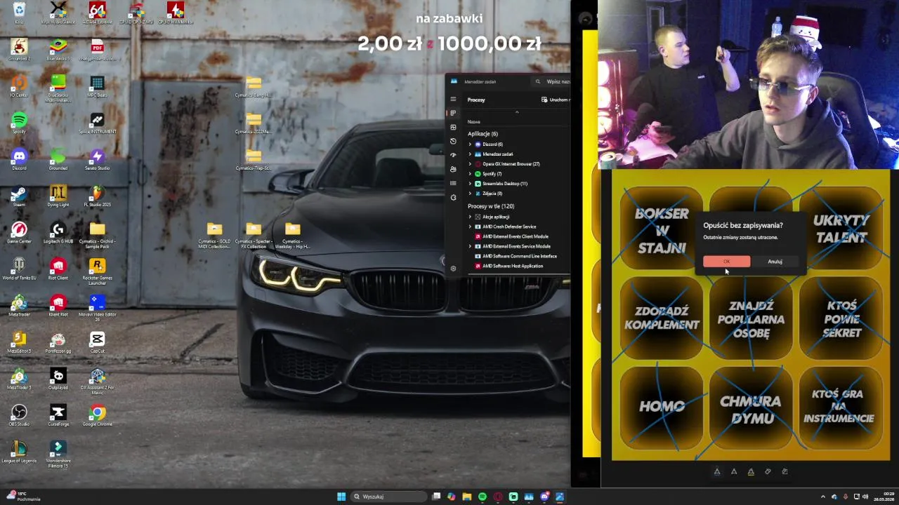This screenshot has width=899, height=505.
Task: Open Task Manager Processes tab icon
Action: [453, 113]
